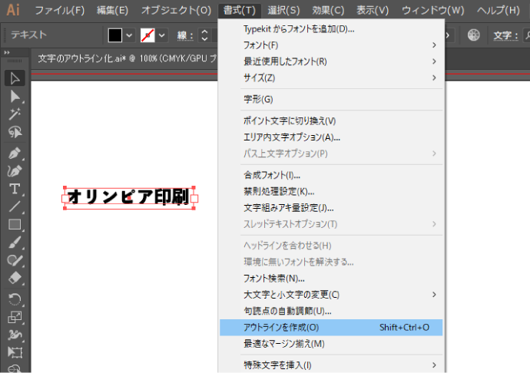
Task: Select the 文字のアウトライン化.ai document tab
Action: pos(127,58)
